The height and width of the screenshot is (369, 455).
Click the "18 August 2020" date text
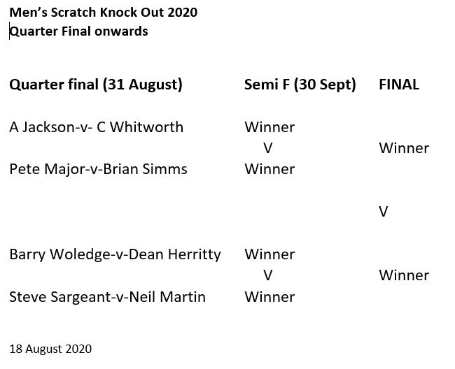(x=50, y=349)
